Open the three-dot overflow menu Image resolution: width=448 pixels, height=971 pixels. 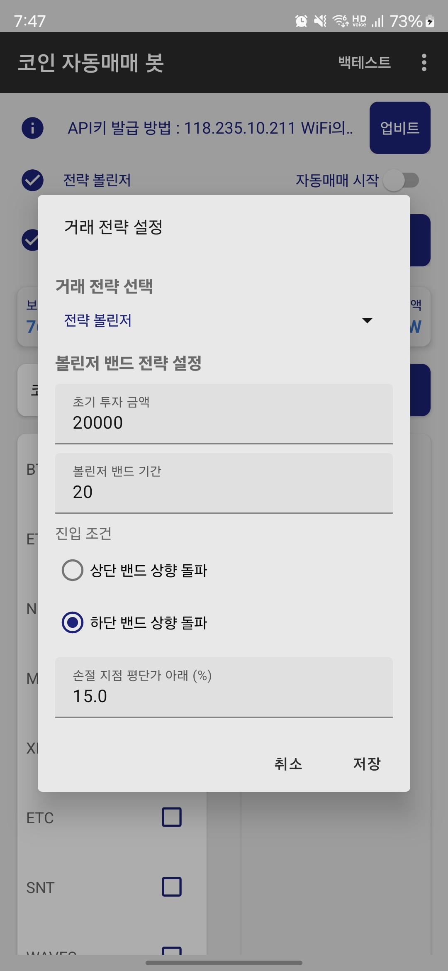pos(424,63)
